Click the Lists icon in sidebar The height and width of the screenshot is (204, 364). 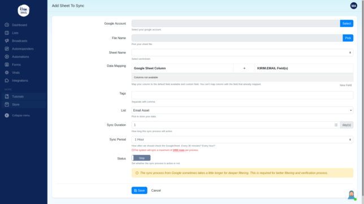7,33
